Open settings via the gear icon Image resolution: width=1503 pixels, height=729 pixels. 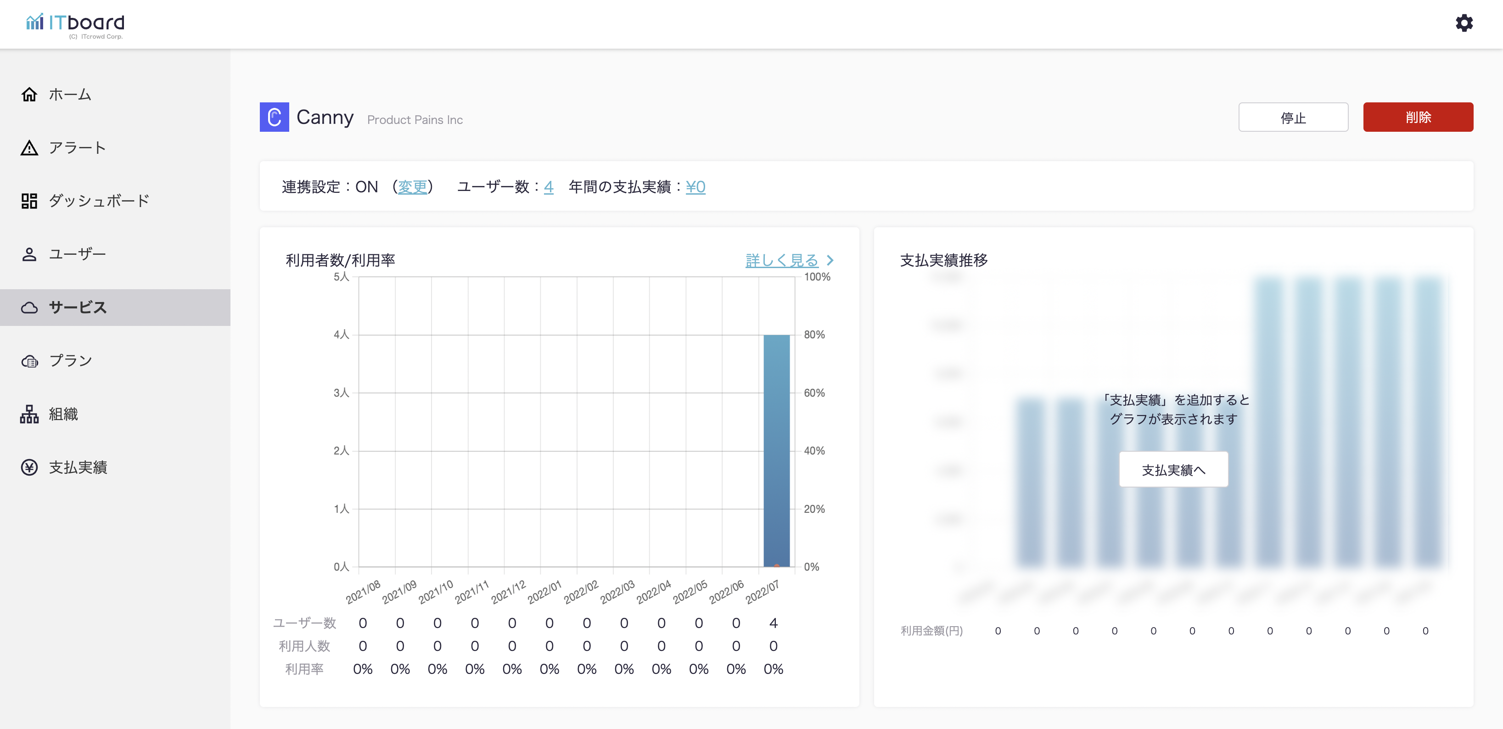pos(1464,23)
